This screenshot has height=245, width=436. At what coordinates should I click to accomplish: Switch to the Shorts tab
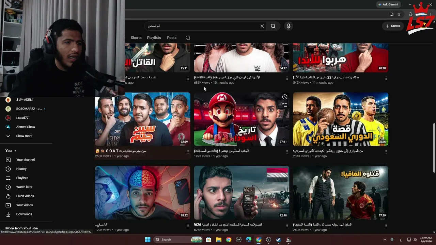pyautogui.click(x=136, y=38)
